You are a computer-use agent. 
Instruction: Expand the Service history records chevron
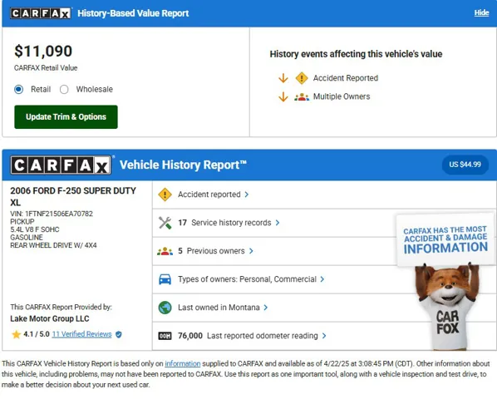[278, 223]
